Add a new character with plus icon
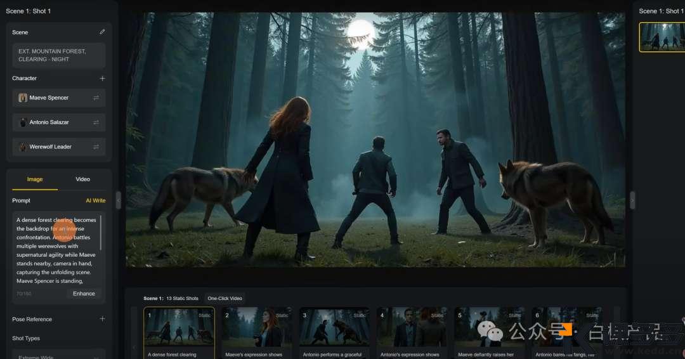Screen dimensions: 685x359 coord(102,79)
